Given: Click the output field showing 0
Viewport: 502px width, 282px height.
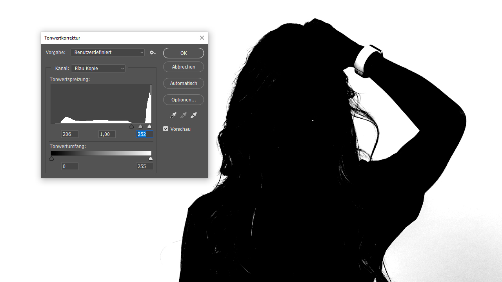Looking at the screenshot, I should pos(70,166).
